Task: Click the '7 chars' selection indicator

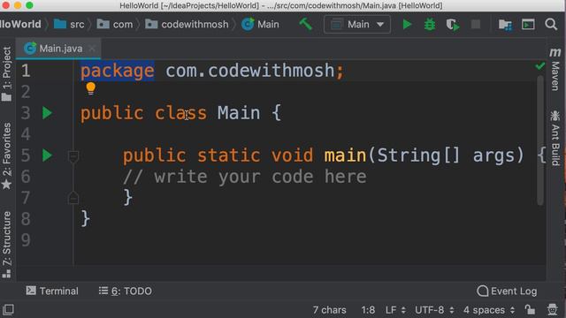Action: 329,310
